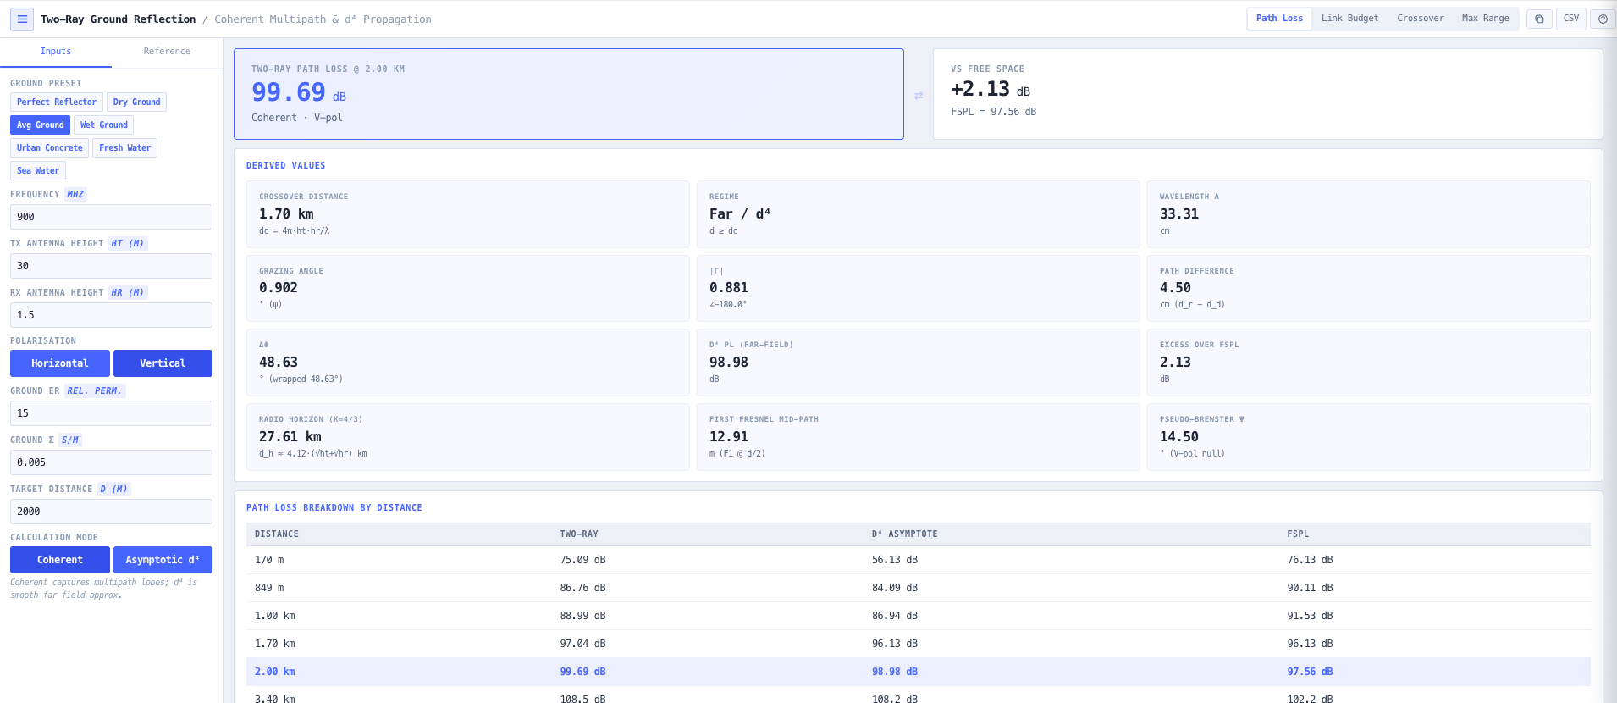The width and height of the screenshot is (1617, 703).
Task: Click the copy results icon
Action: (x=1539, y=19)
